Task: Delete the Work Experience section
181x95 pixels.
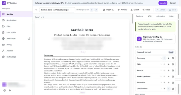Action: 173,76
